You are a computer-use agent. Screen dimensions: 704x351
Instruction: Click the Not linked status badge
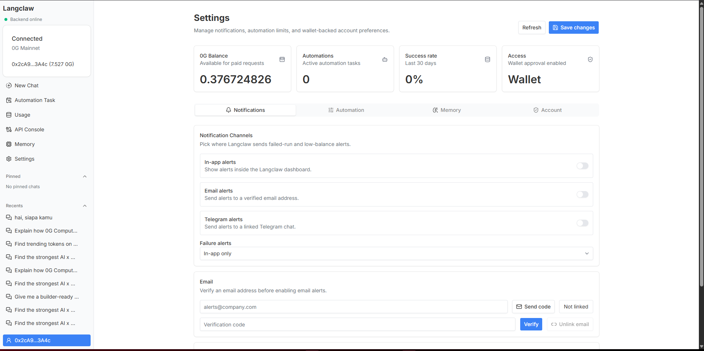(576, 307)
